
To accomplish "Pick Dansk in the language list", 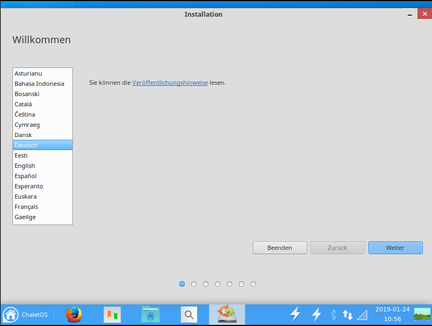I will click(x=23, y=135).
